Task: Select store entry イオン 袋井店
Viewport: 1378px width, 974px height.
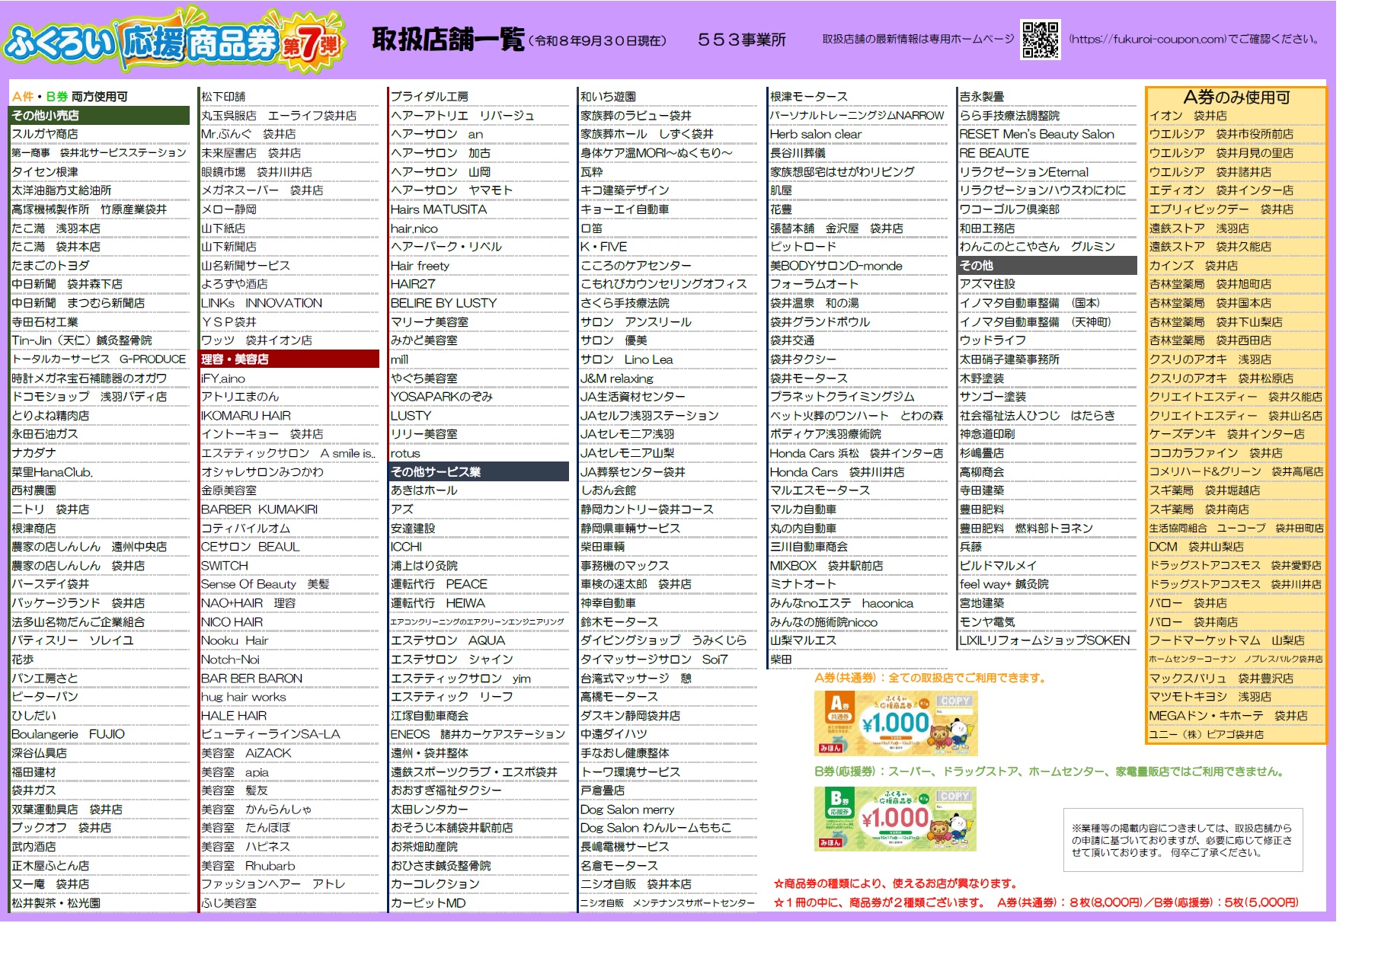Action: pyautogui.click(x=1188, y=116)
